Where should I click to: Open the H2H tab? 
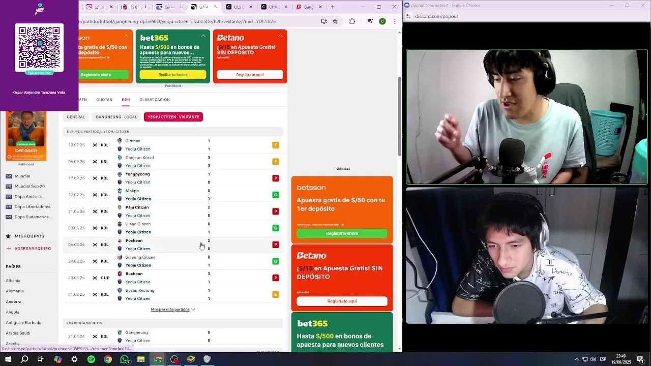click(x=126, y=100)
